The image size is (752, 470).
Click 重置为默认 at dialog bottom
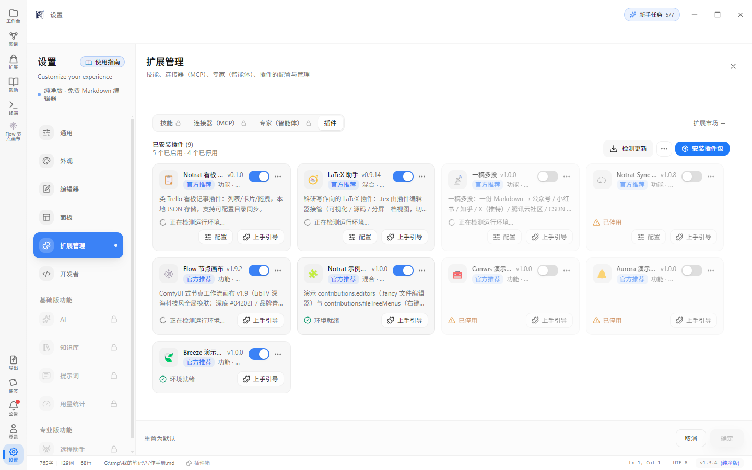[x=160, y=439]
